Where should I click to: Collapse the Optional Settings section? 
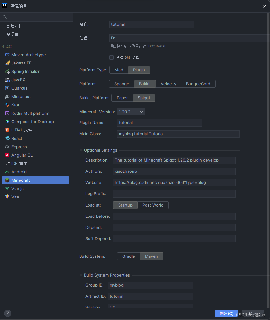pyautogui.click(x=81, y=150)
